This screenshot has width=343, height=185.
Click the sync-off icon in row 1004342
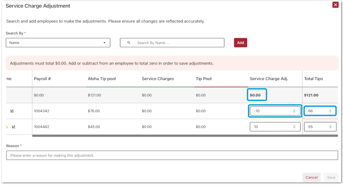coord(12,111)
